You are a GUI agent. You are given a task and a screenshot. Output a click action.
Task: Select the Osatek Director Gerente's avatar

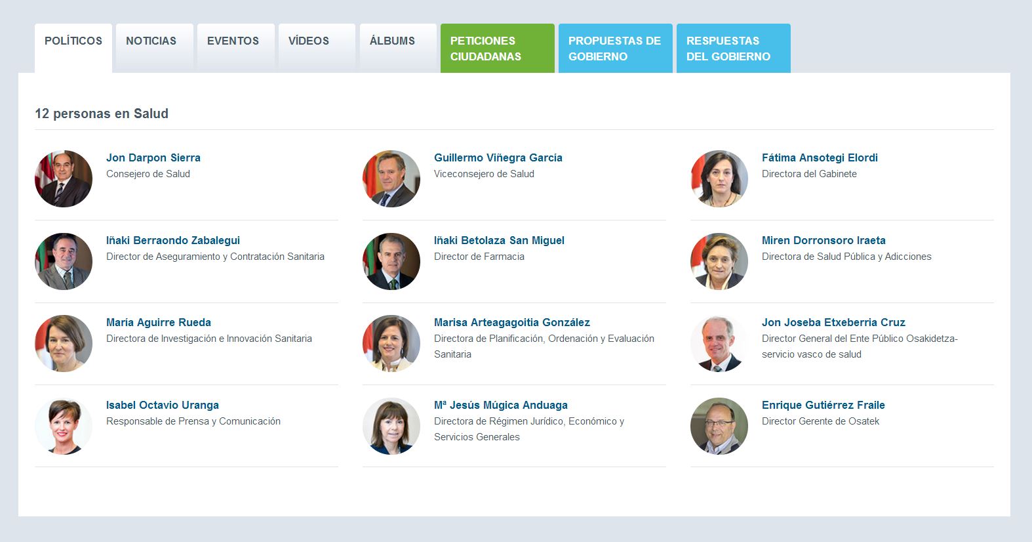pyautogui.click(x=719, y=426)
